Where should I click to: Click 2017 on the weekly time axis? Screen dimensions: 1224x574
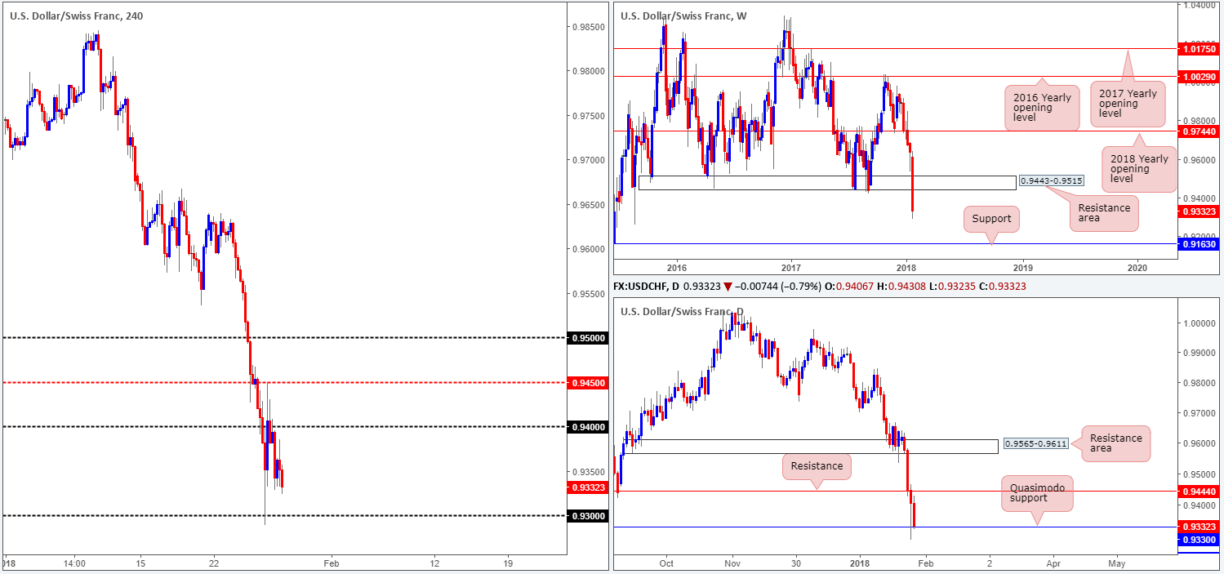791,268
